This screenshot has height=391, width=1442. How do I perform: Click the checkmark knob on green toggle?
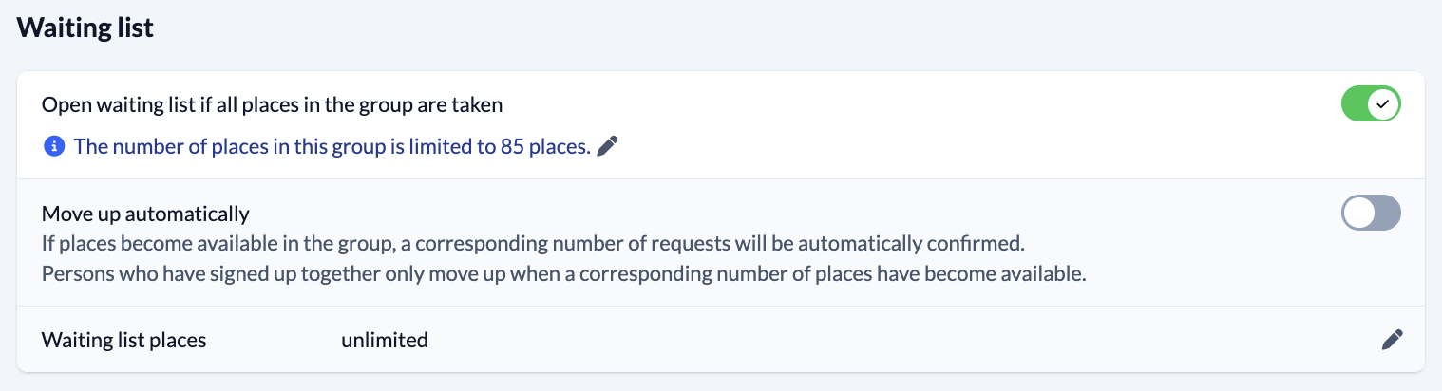[x=1383, y=103]
